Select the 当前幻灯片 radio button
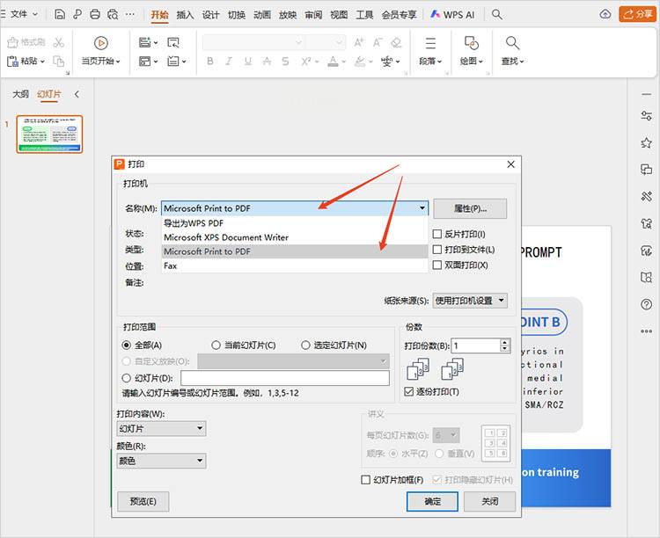 tap(216, 345)
